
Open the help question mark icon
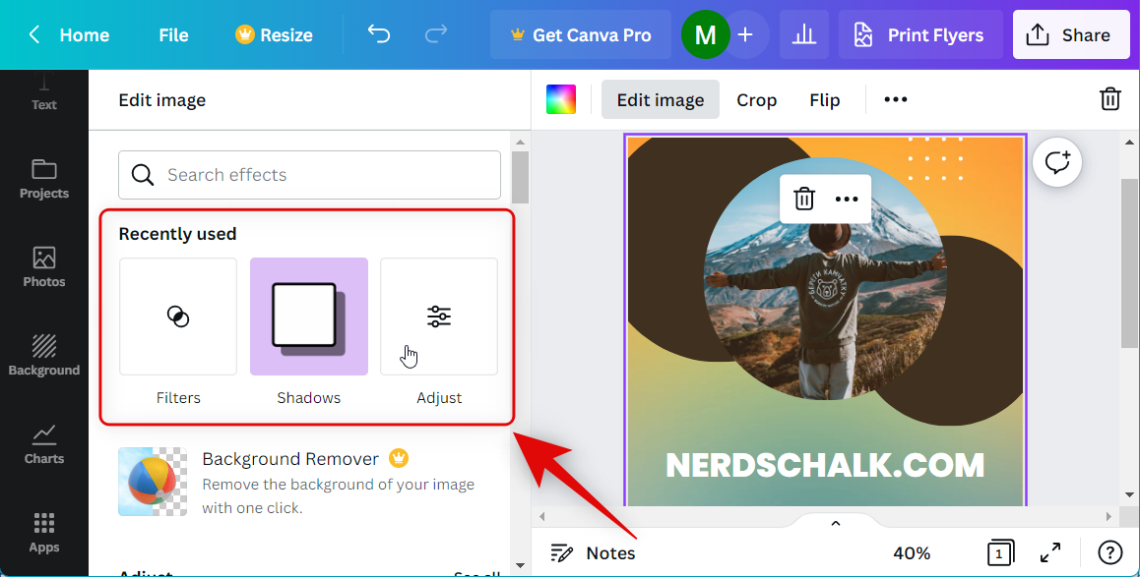pyautogui.click(x=1109, y=553)
